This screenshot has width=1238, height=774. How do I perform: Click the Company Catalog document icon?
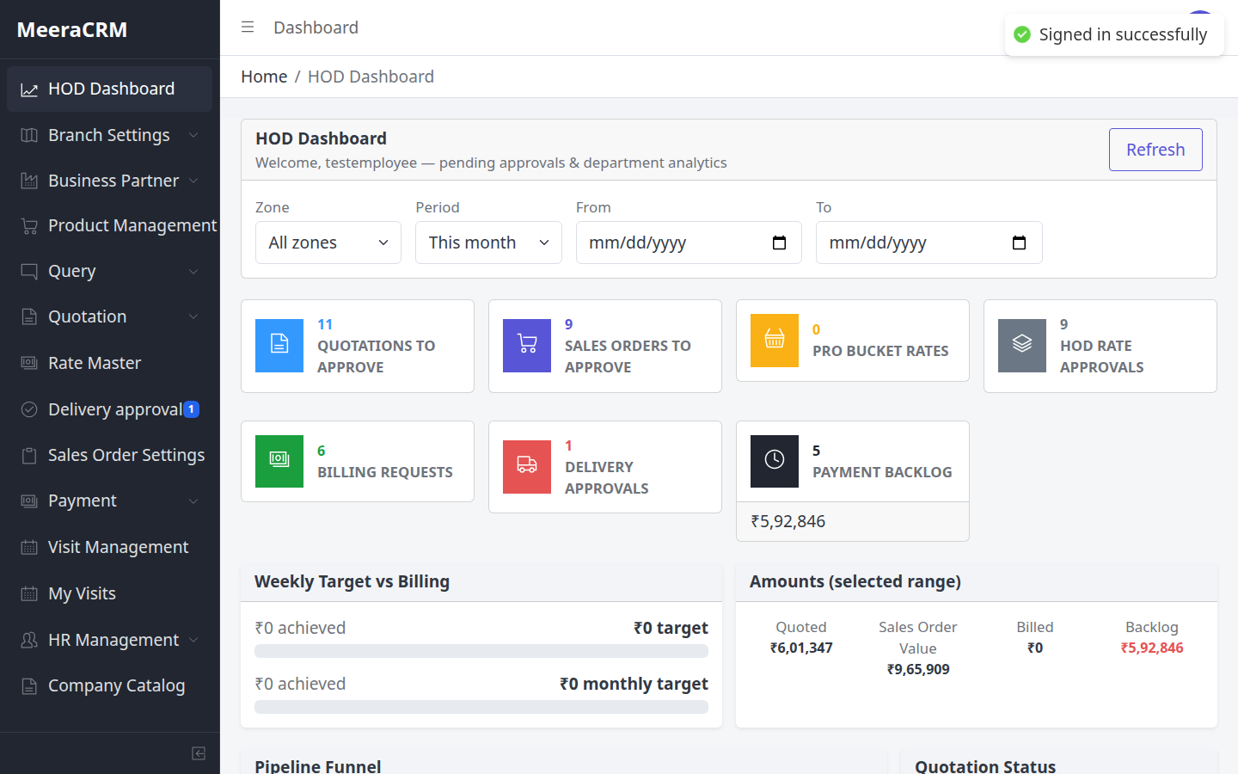29,686
